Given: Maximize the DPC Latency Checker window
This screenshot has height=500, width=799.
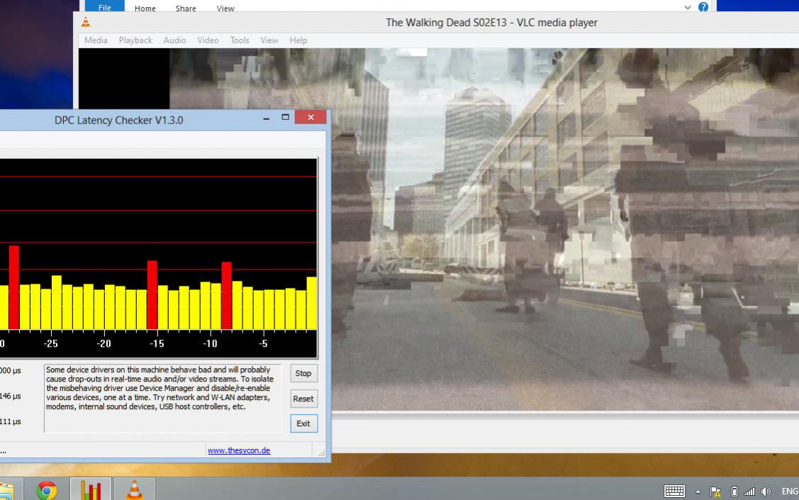Looking at the screenshot, I should pyautogui.click(x=285, y=117).
